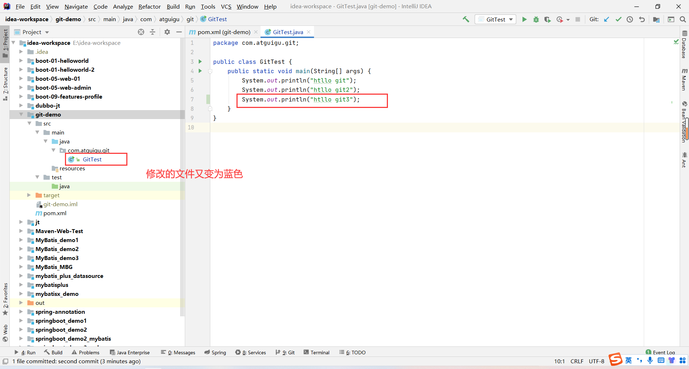Click the disabled Stop square icon
689x369 pixels.
pyautogui.click(x=578, y=19)
